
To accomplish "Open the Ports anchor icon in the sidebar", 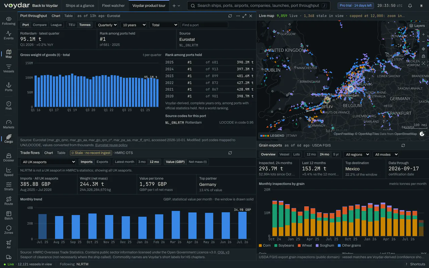I will [x=9, y=87].
